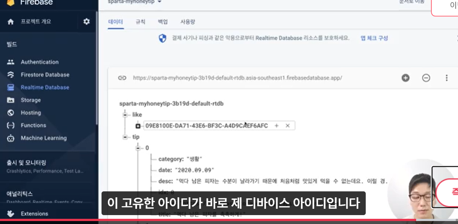458x224 pixels.
Task: Select the tip key label
Action: tap(136, 137)
